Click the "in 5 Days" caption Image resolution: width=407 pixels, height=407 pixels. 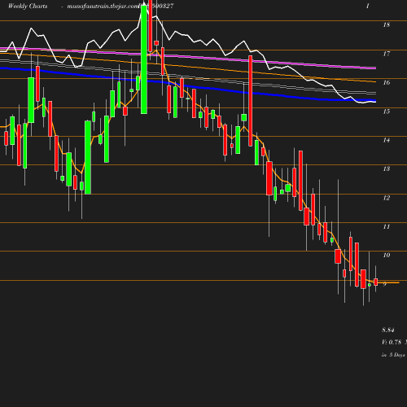[x=393, y=355]
